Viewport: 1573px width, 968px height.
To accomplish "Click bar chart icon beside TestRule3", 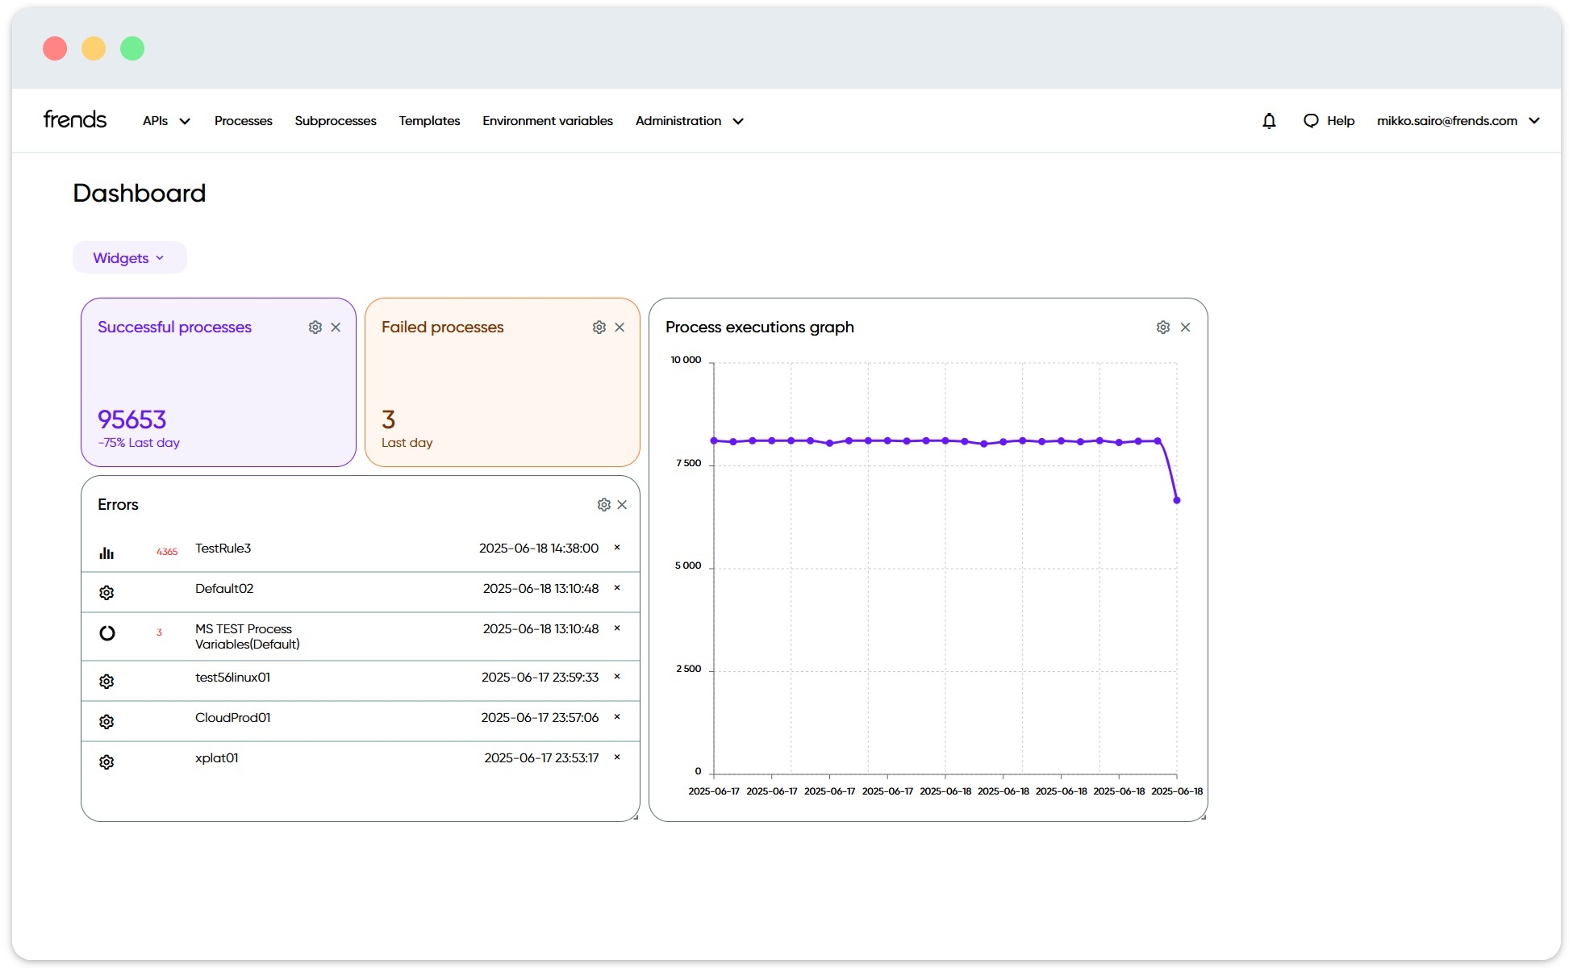I will tap(106, 553).
